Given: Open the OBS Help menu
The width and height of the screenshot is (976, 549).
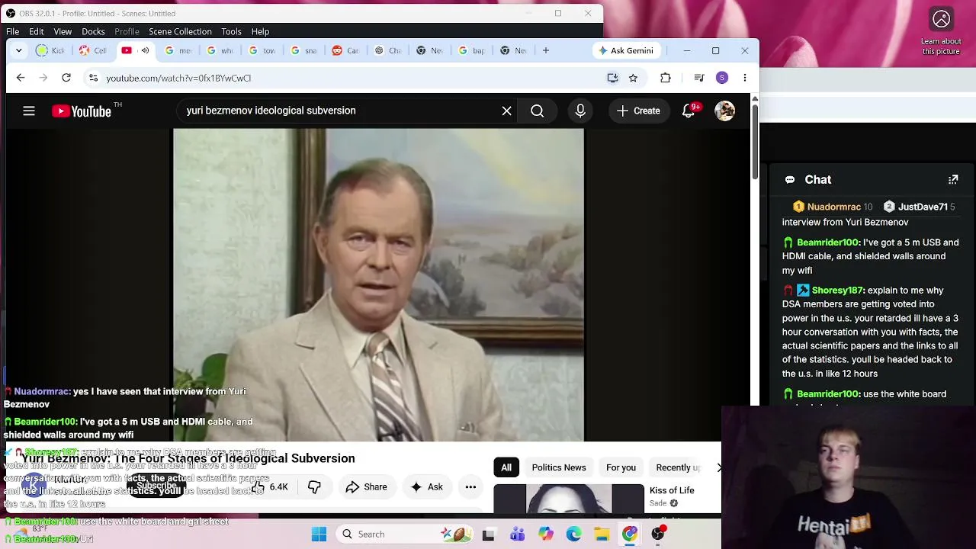Looking at the screenshot, I should 260,31.
